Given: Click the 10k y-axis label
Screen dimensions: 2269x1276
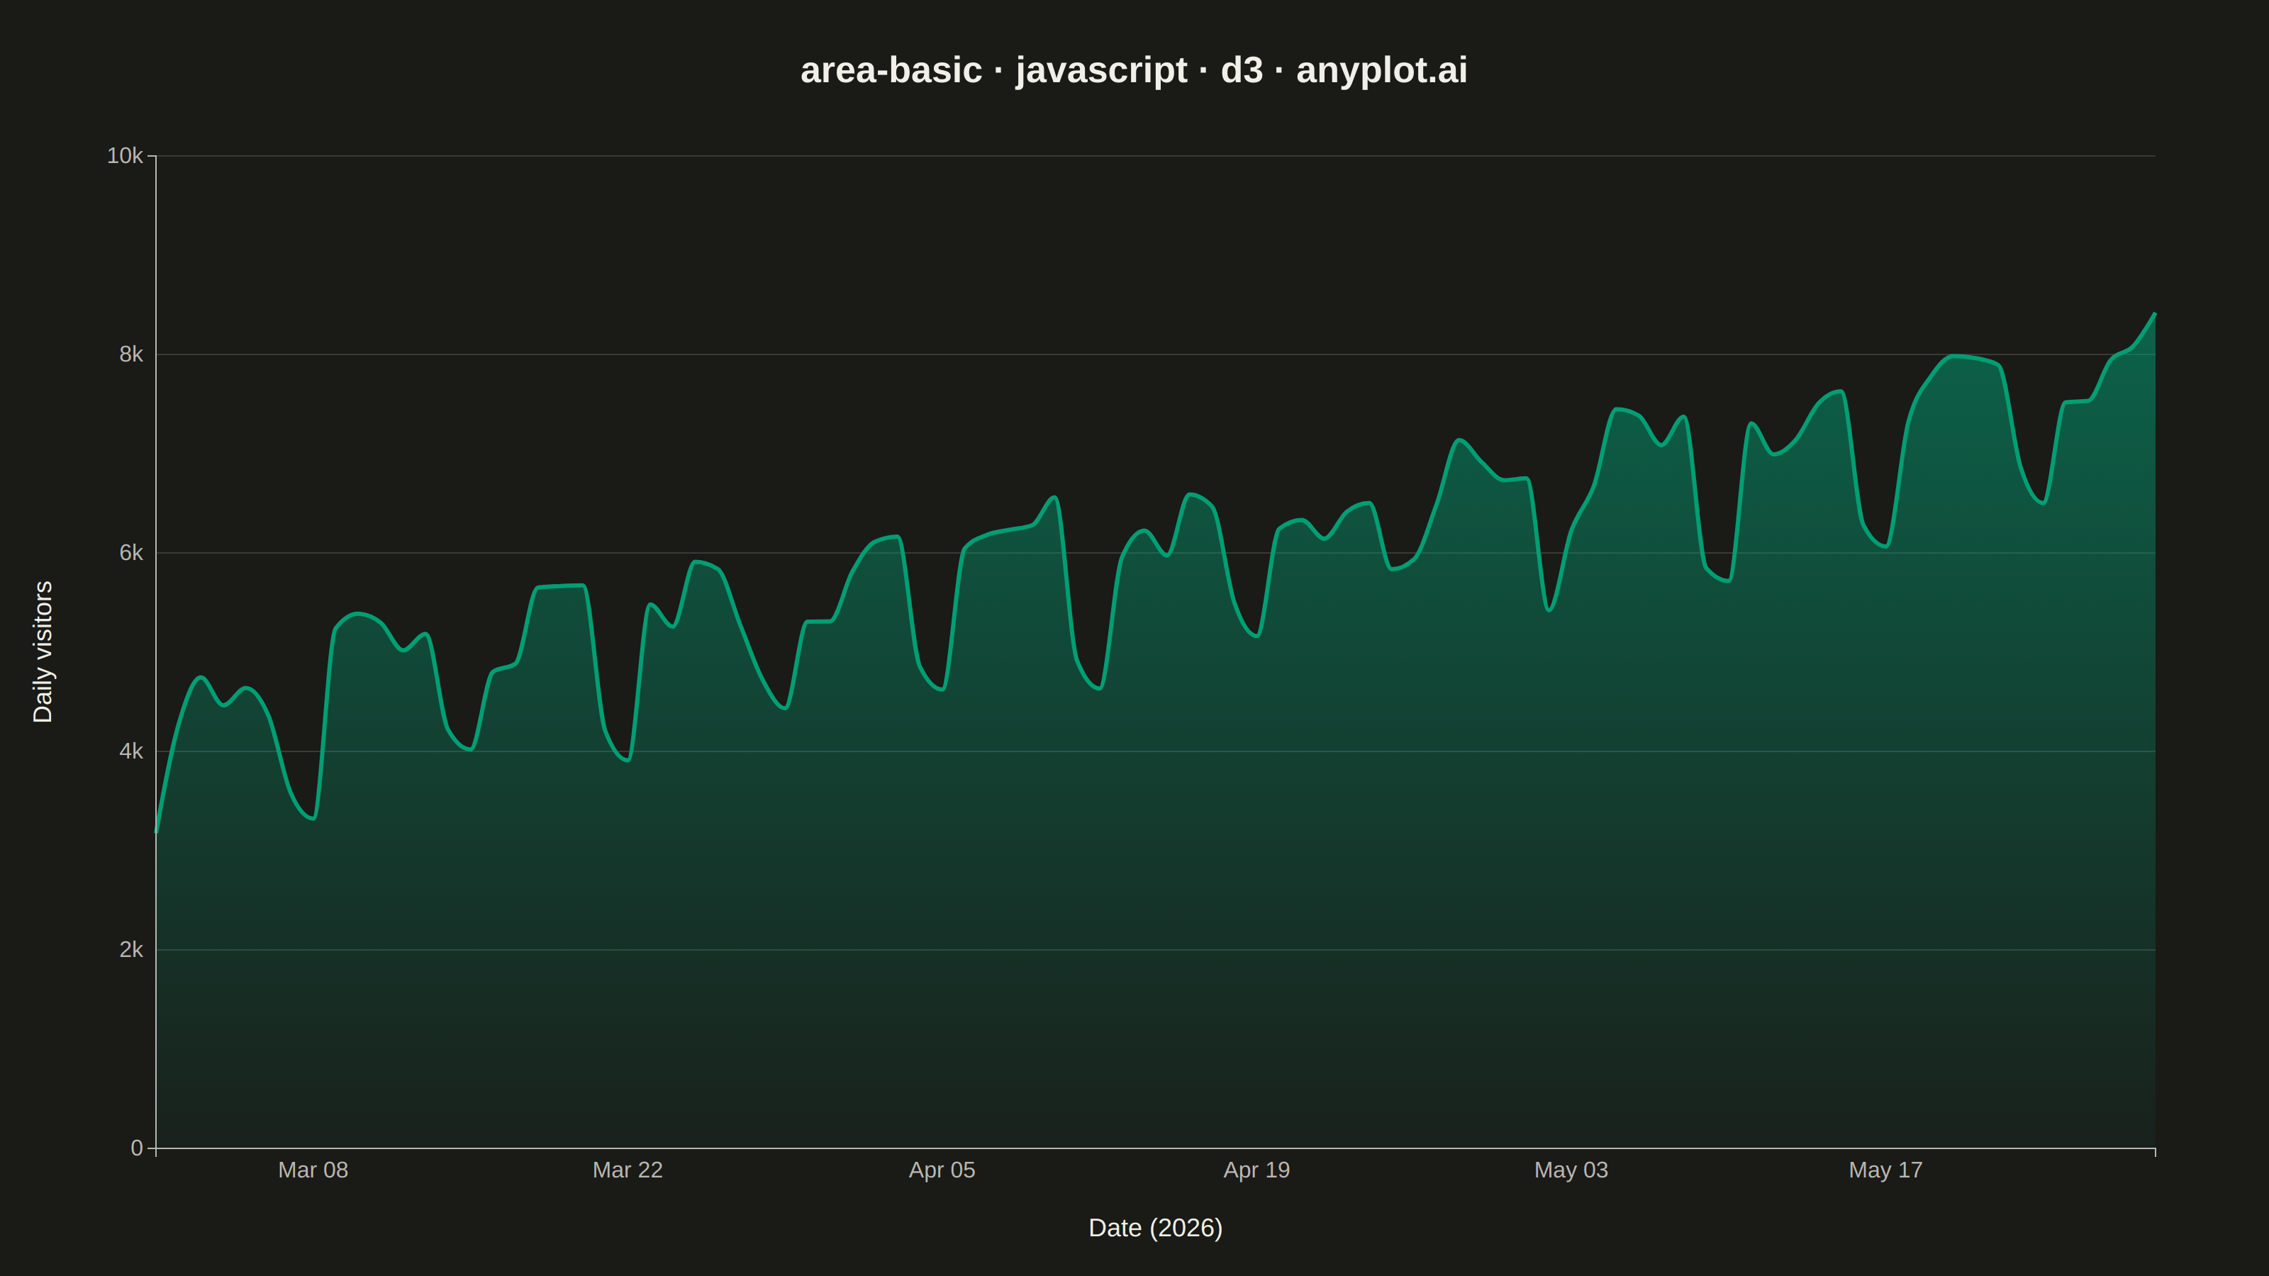Looking at the screenshot, I should tap(124, 156).
